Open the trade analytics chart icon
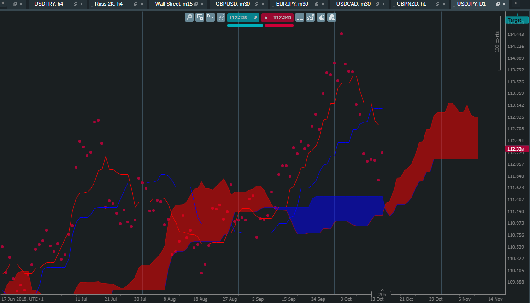This screenshot has height=303, width=530. 310,17
